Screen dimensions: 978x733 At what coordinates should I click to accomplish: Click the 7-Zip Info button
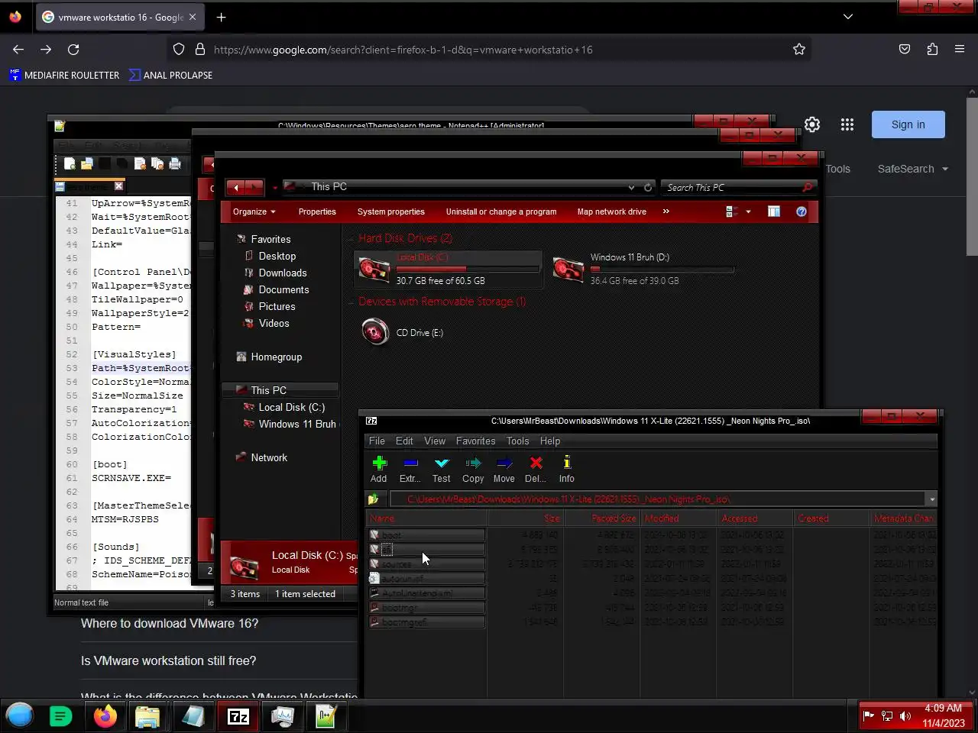[566, 470]
